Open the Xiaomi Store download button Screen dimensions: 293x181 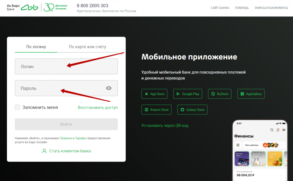[x=157, y=110]
